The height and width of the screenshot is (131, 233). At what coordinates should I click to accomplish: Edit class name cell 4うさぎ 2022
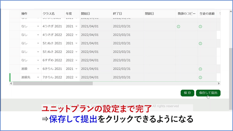coord(53,35)
